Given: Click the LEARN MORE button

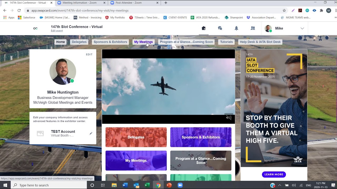Looking at the screenshot, I should (274, 174).
